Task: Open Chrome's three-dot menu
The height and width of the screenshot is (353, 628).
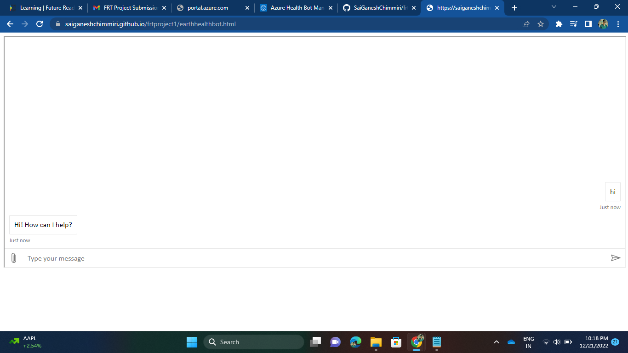Action: (617, 24)
